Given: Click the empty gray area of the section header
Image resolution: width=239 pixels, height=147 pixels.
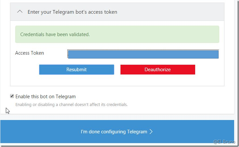Looking at the screenshot, I should 172,12.
